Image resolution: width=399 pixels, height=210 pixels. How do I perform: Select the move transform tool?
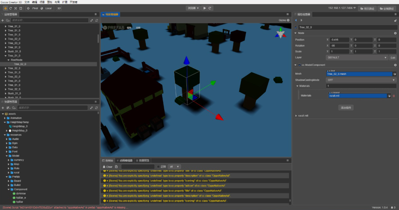(x=5, y=8)
